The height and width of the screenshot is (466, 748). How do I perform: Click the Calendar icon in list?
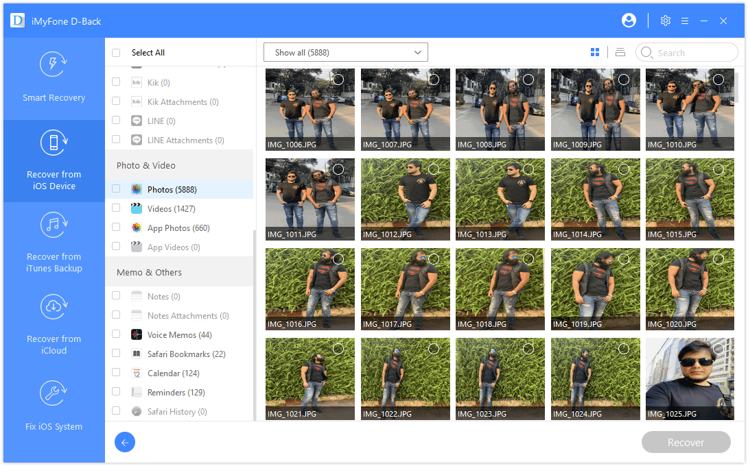tap(137, 373)
